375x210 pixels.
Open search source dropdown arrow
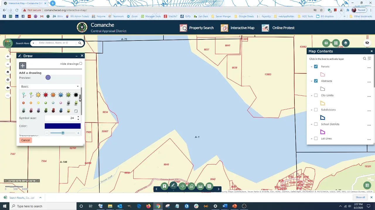point(33,43)
